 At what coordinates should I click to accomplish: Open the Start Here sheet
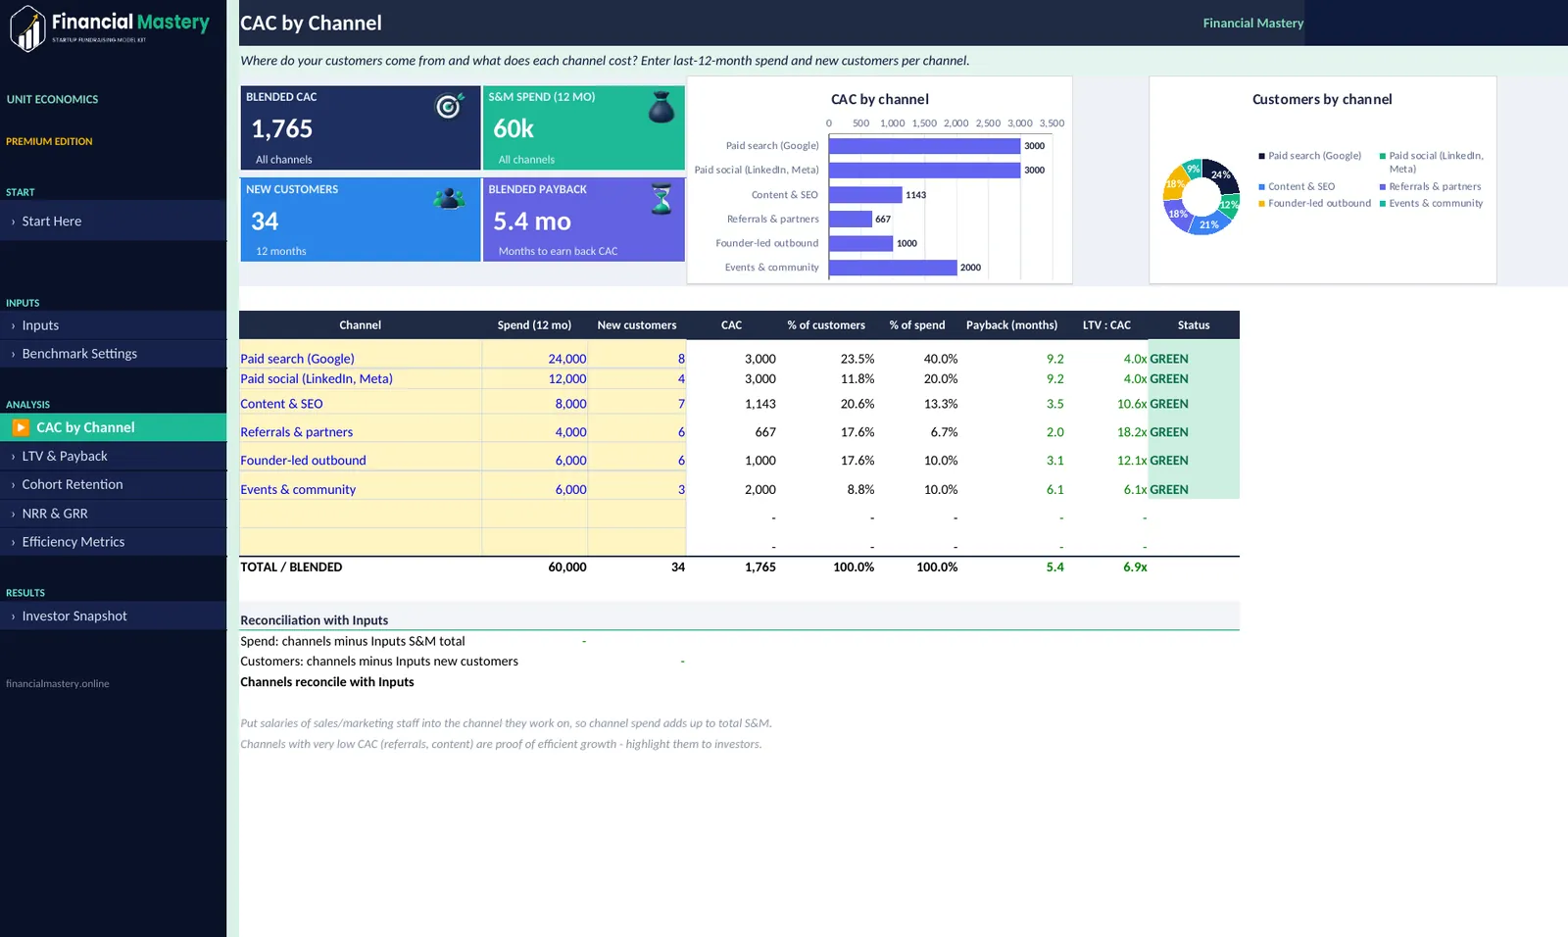click(114, 222)
